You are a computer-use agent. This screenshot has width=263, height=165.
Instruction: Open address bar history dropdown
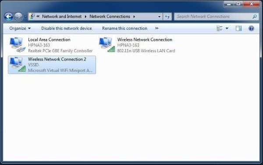click(159, 17)
